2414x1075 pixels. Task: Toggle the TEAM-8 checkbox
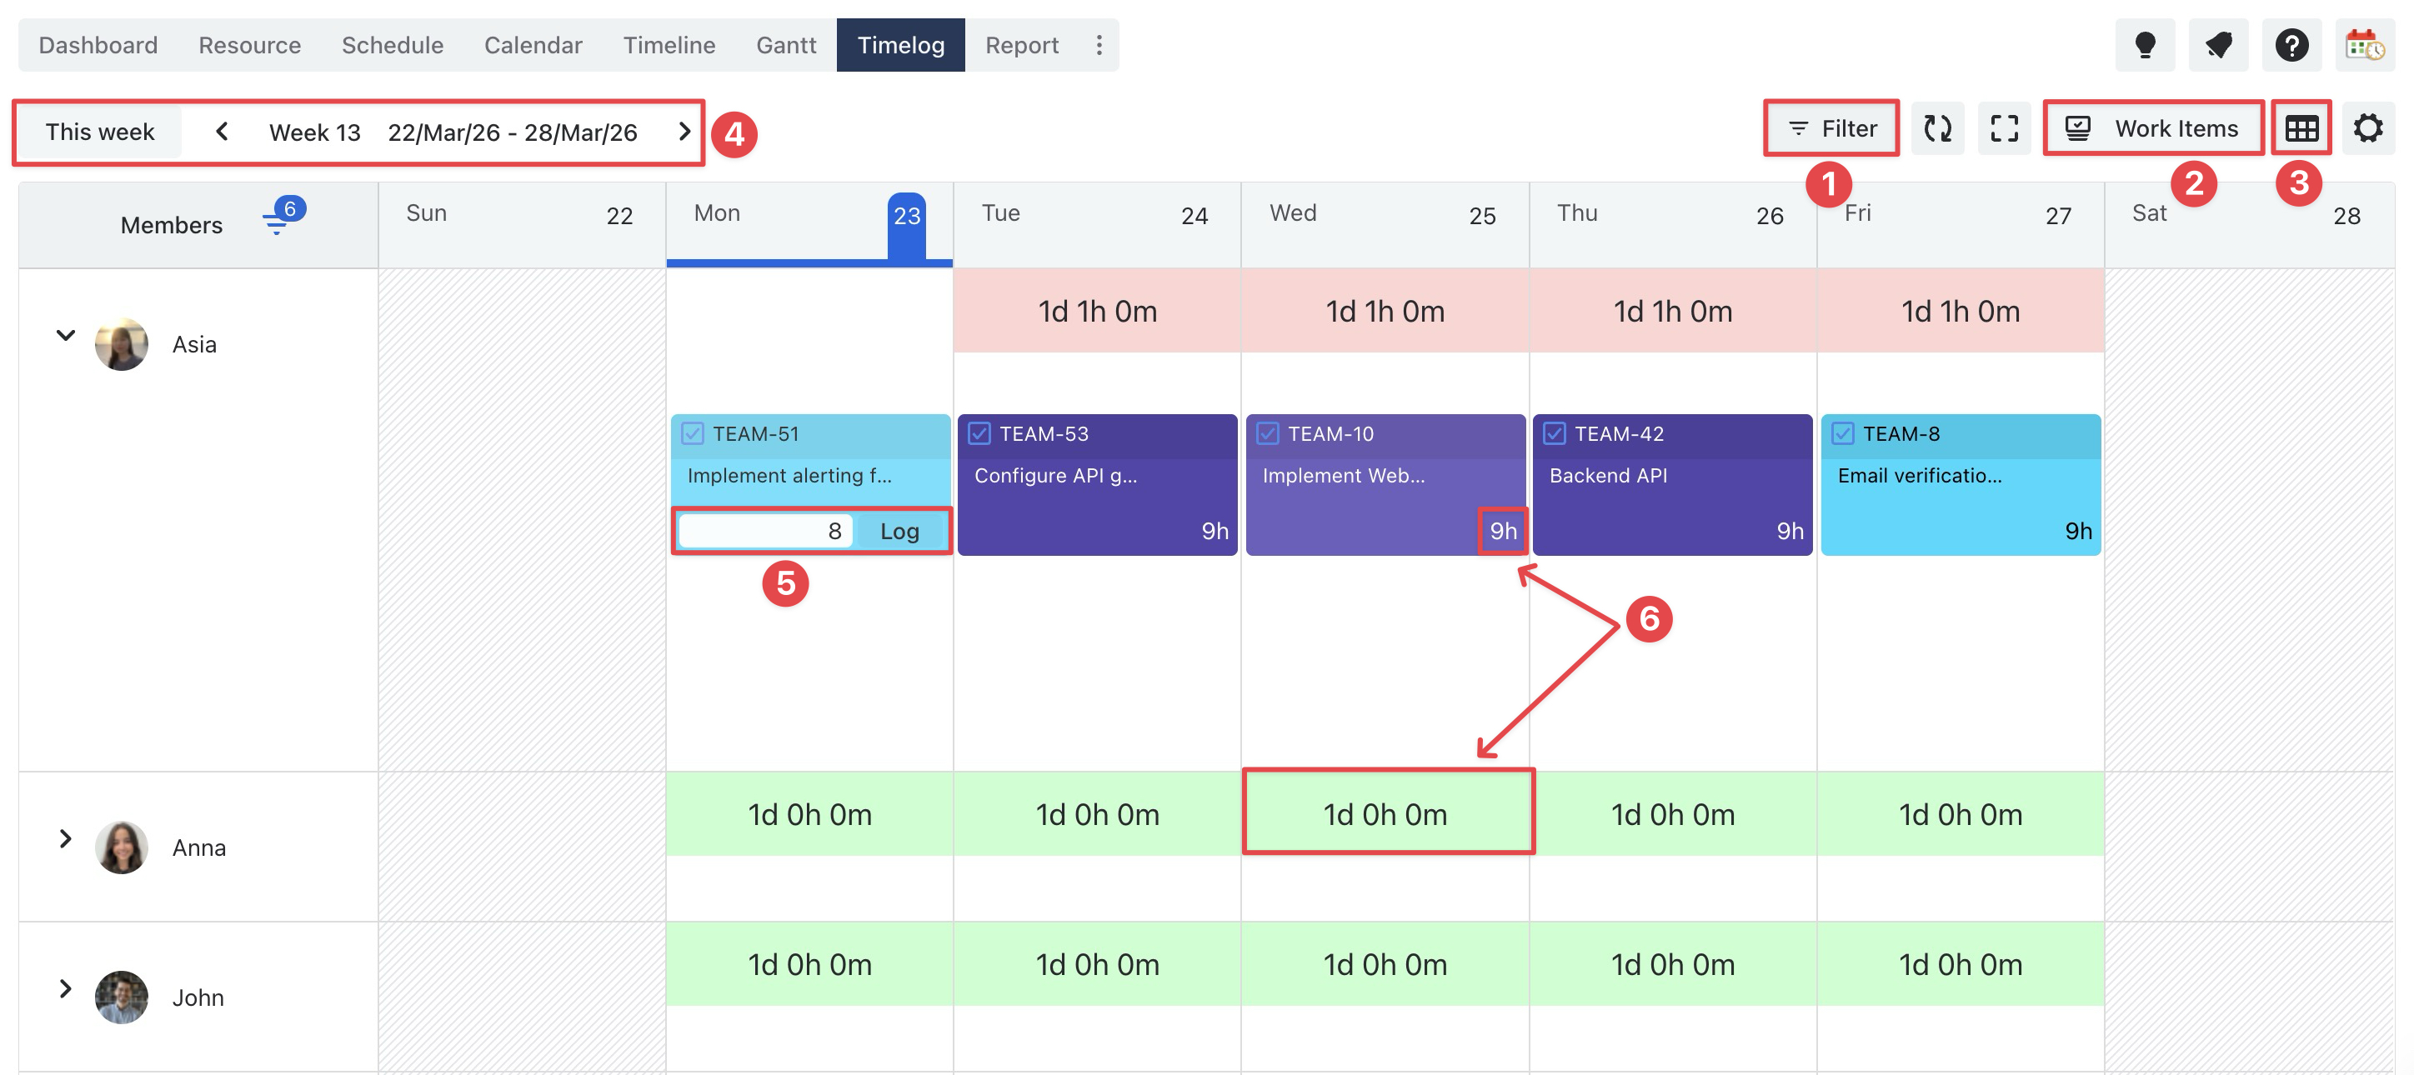(x=1842, y=433)
